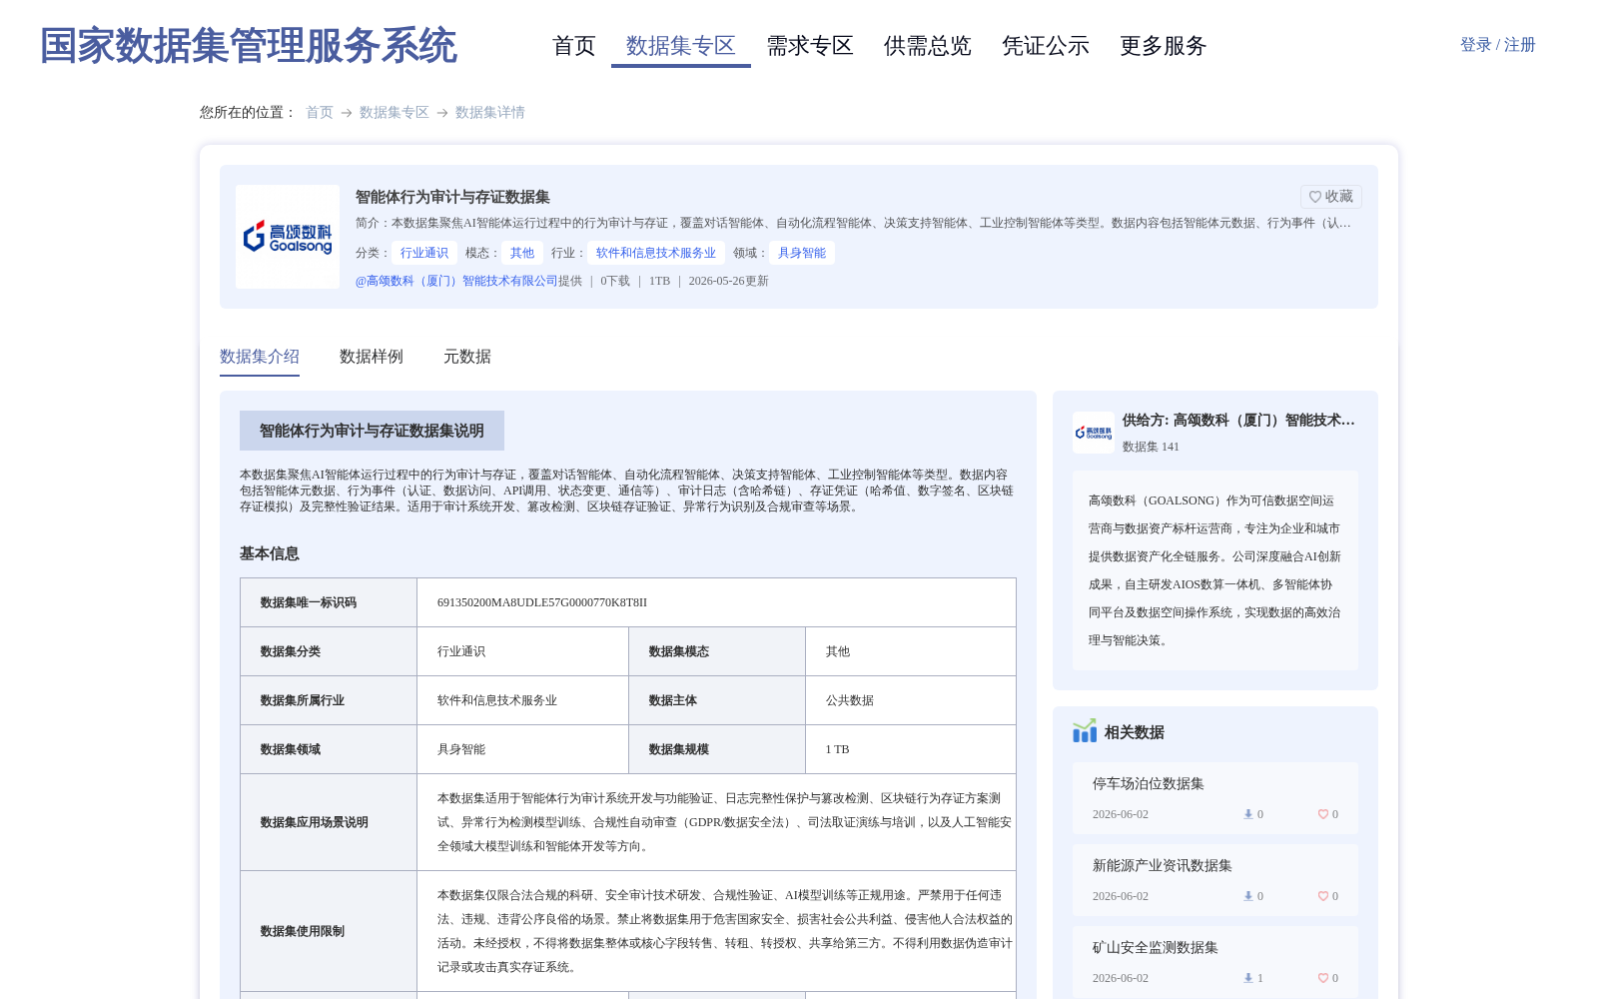1598x999 pixels.
Task: Click the 公共数据 table cell
Action: pos(911,700)
